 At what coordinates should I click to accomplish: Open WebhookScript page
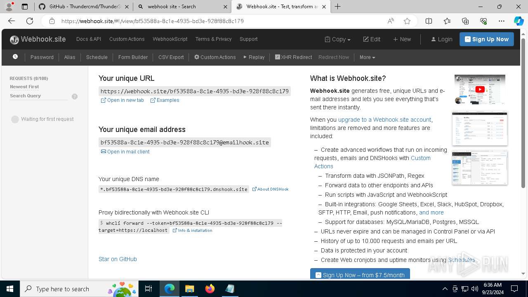coord(170,39)
